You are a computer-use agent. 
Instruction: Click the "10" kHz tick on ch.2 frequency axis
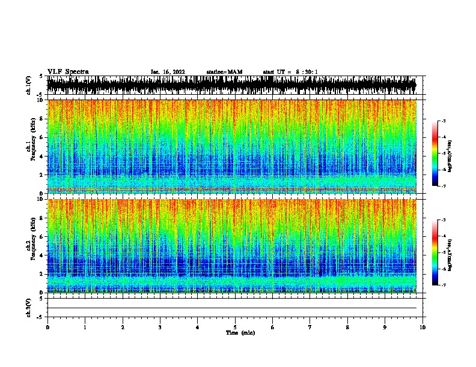[41, 199]
